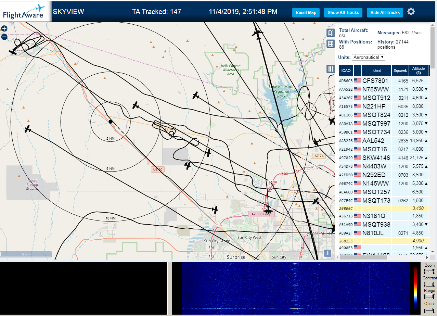437x316 pixels.
Task: Adjust the waterfall Offset slider
Action: [x=429, y=310]
